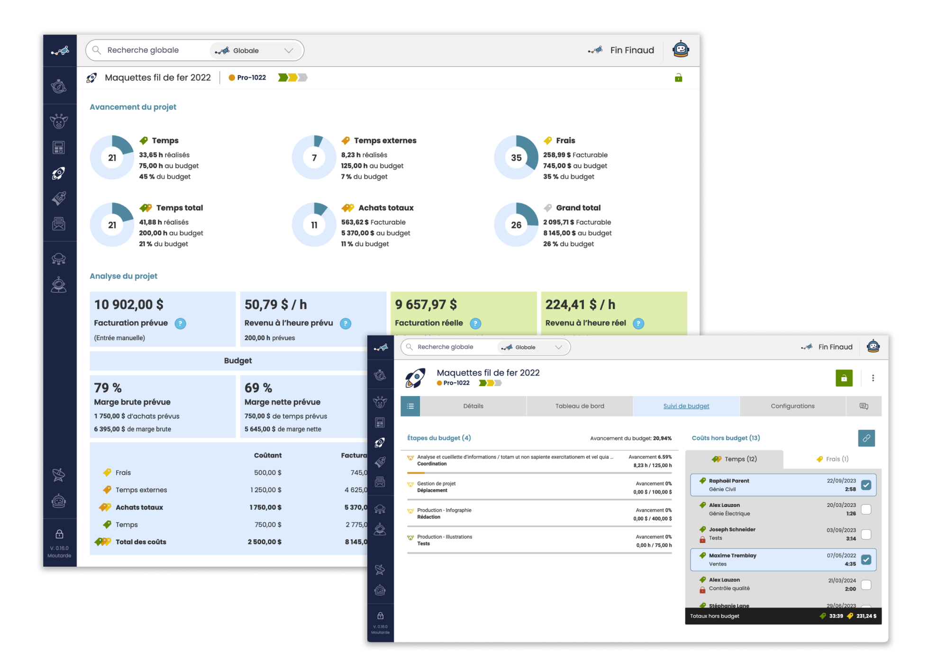Open the three-dots menu in front window

(x=873, y=378)
